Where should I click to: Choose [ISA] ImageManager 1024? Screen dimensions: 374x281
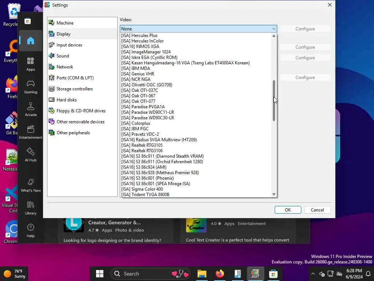pyautogui.click(x=196, y=52)
